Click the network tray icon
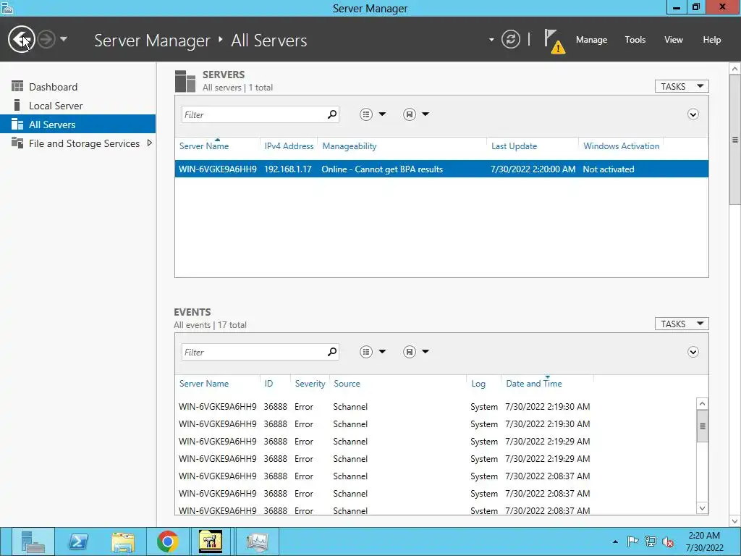 pyautogui.click(x=651, y=542)
